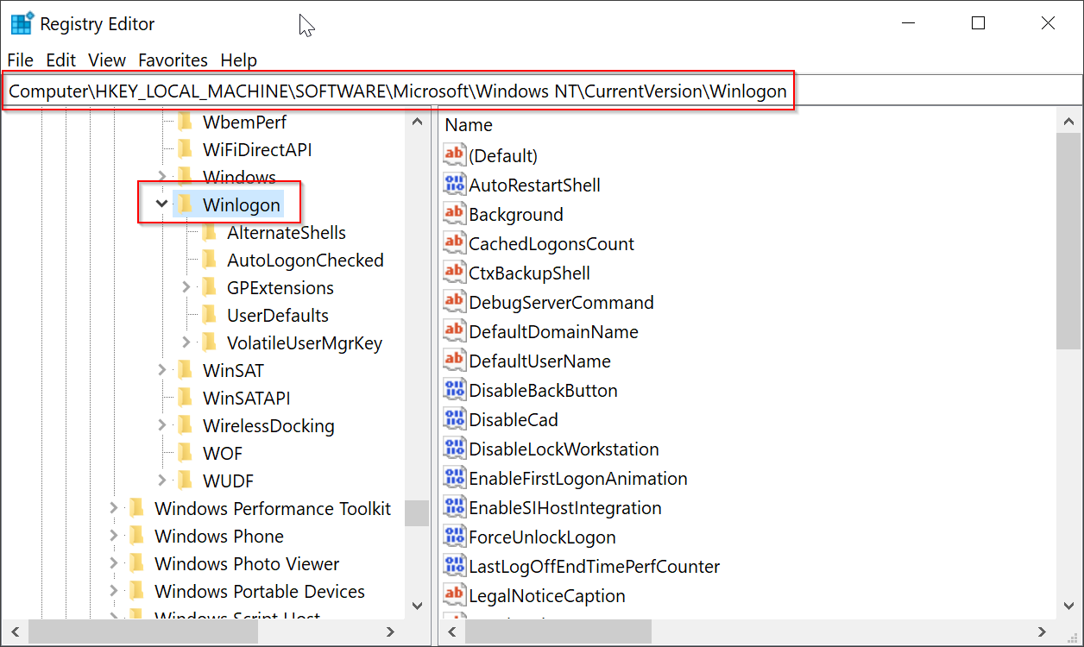The height and width of the screenshot is (647, 1084).
Task: Open the View menu
Action: pyautogui.click(x=107, y=60)
